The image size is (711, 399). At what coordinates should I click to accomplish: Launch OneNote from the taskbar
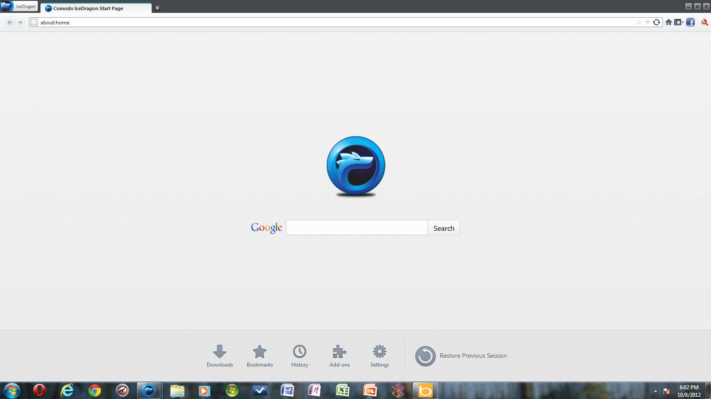point(315,391)
